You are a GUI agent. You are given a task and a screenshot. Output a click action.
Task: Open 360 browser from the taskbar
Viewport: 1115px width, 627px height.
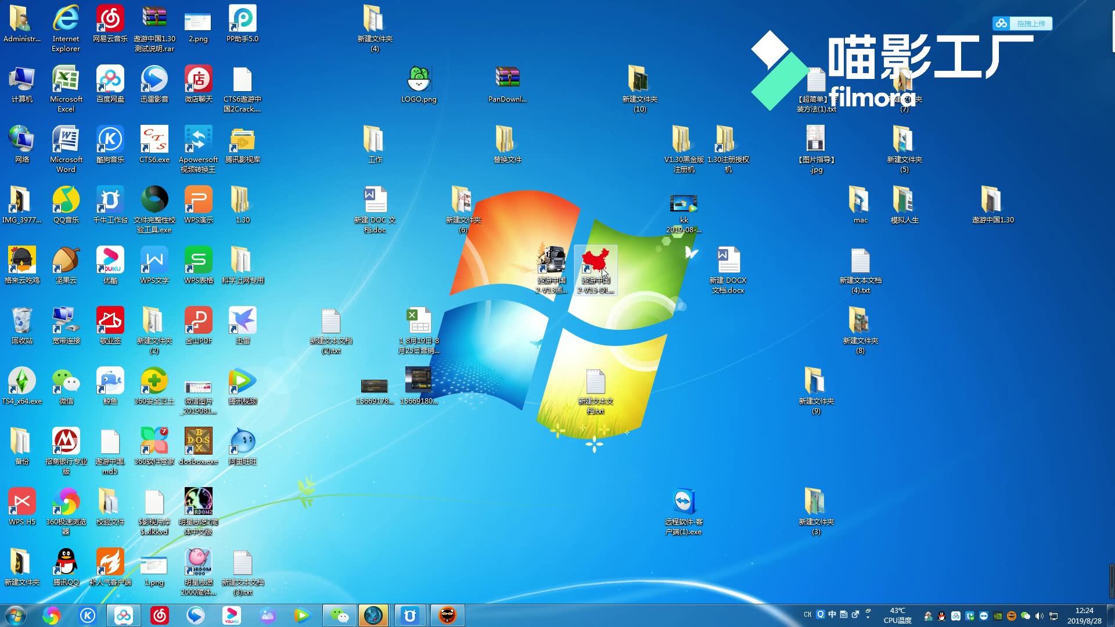pyautogui.click(x=51, y=615)
